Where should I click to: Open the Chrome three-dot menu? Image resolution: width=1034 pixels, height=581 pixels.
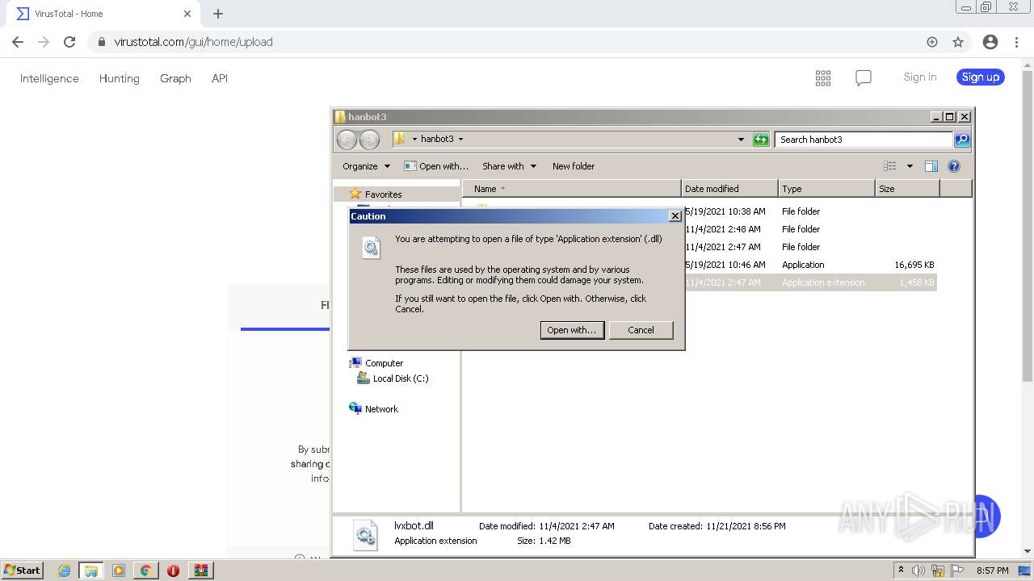(1016, 42)
